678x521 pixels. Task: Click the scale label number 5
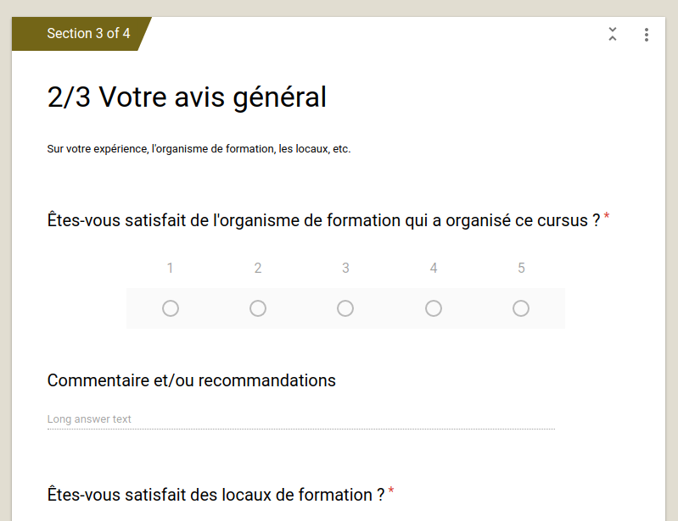[x=522, y=268]
